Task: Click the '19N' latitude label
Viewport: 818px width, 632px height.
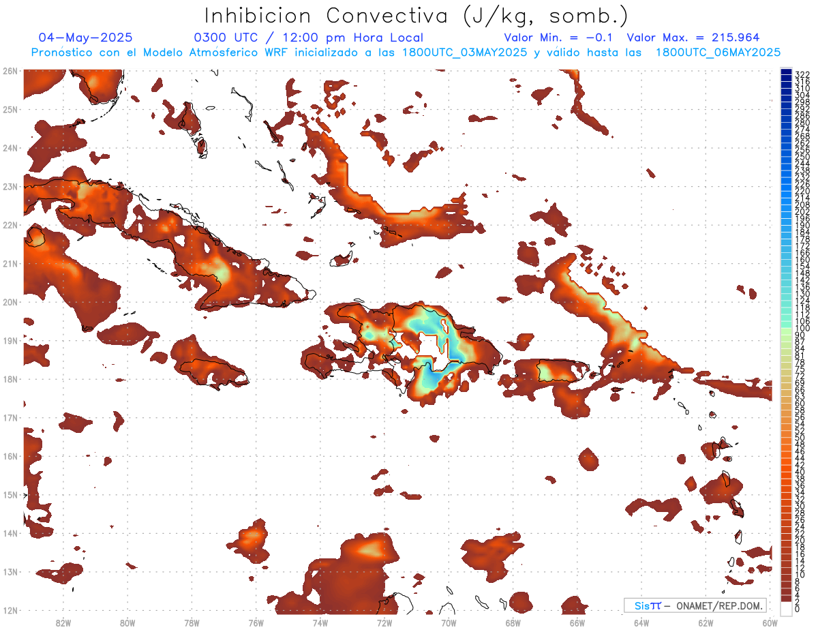Action: pyautogui.click(x=10, y=340)
